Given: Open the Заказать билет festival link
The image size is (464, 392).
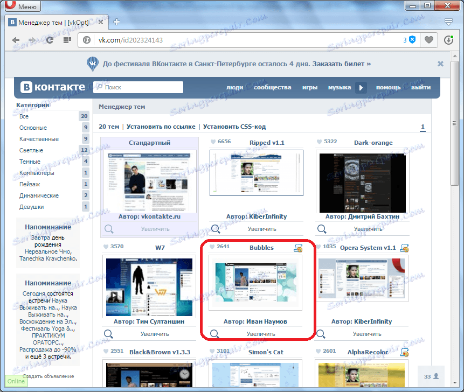Looking at the screenshot, I should (342, 64).
